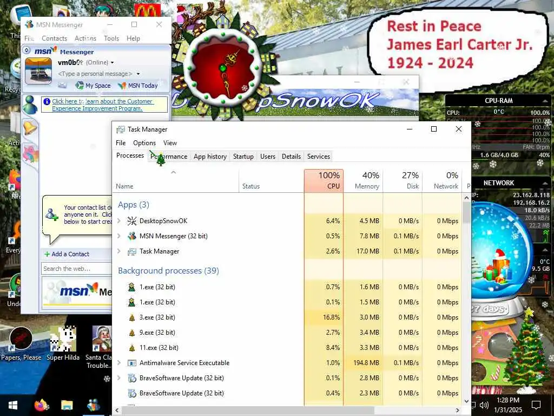Collapse the NETWORK gadget arrow
Screen dimensions: 554x416
[544, 183]
